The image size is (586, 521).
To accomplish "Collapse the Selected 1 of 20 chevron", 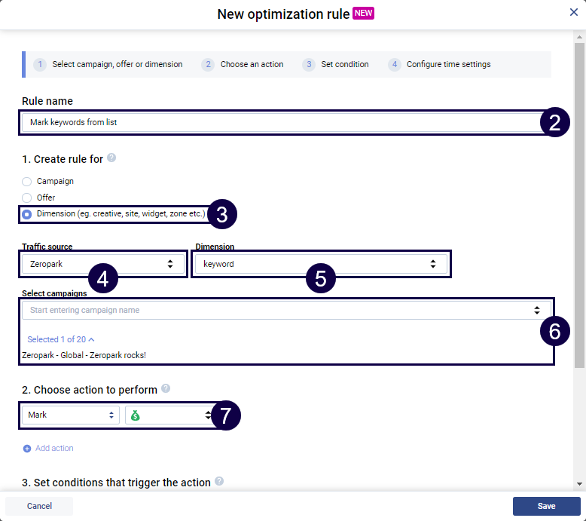I will [91, 340].
